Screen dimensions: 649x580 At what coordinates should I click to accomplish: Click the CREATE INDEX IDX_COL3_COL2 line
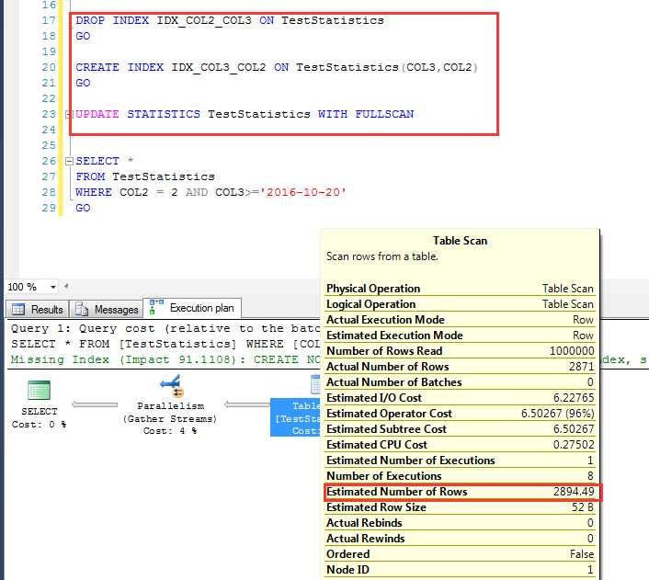277,67
